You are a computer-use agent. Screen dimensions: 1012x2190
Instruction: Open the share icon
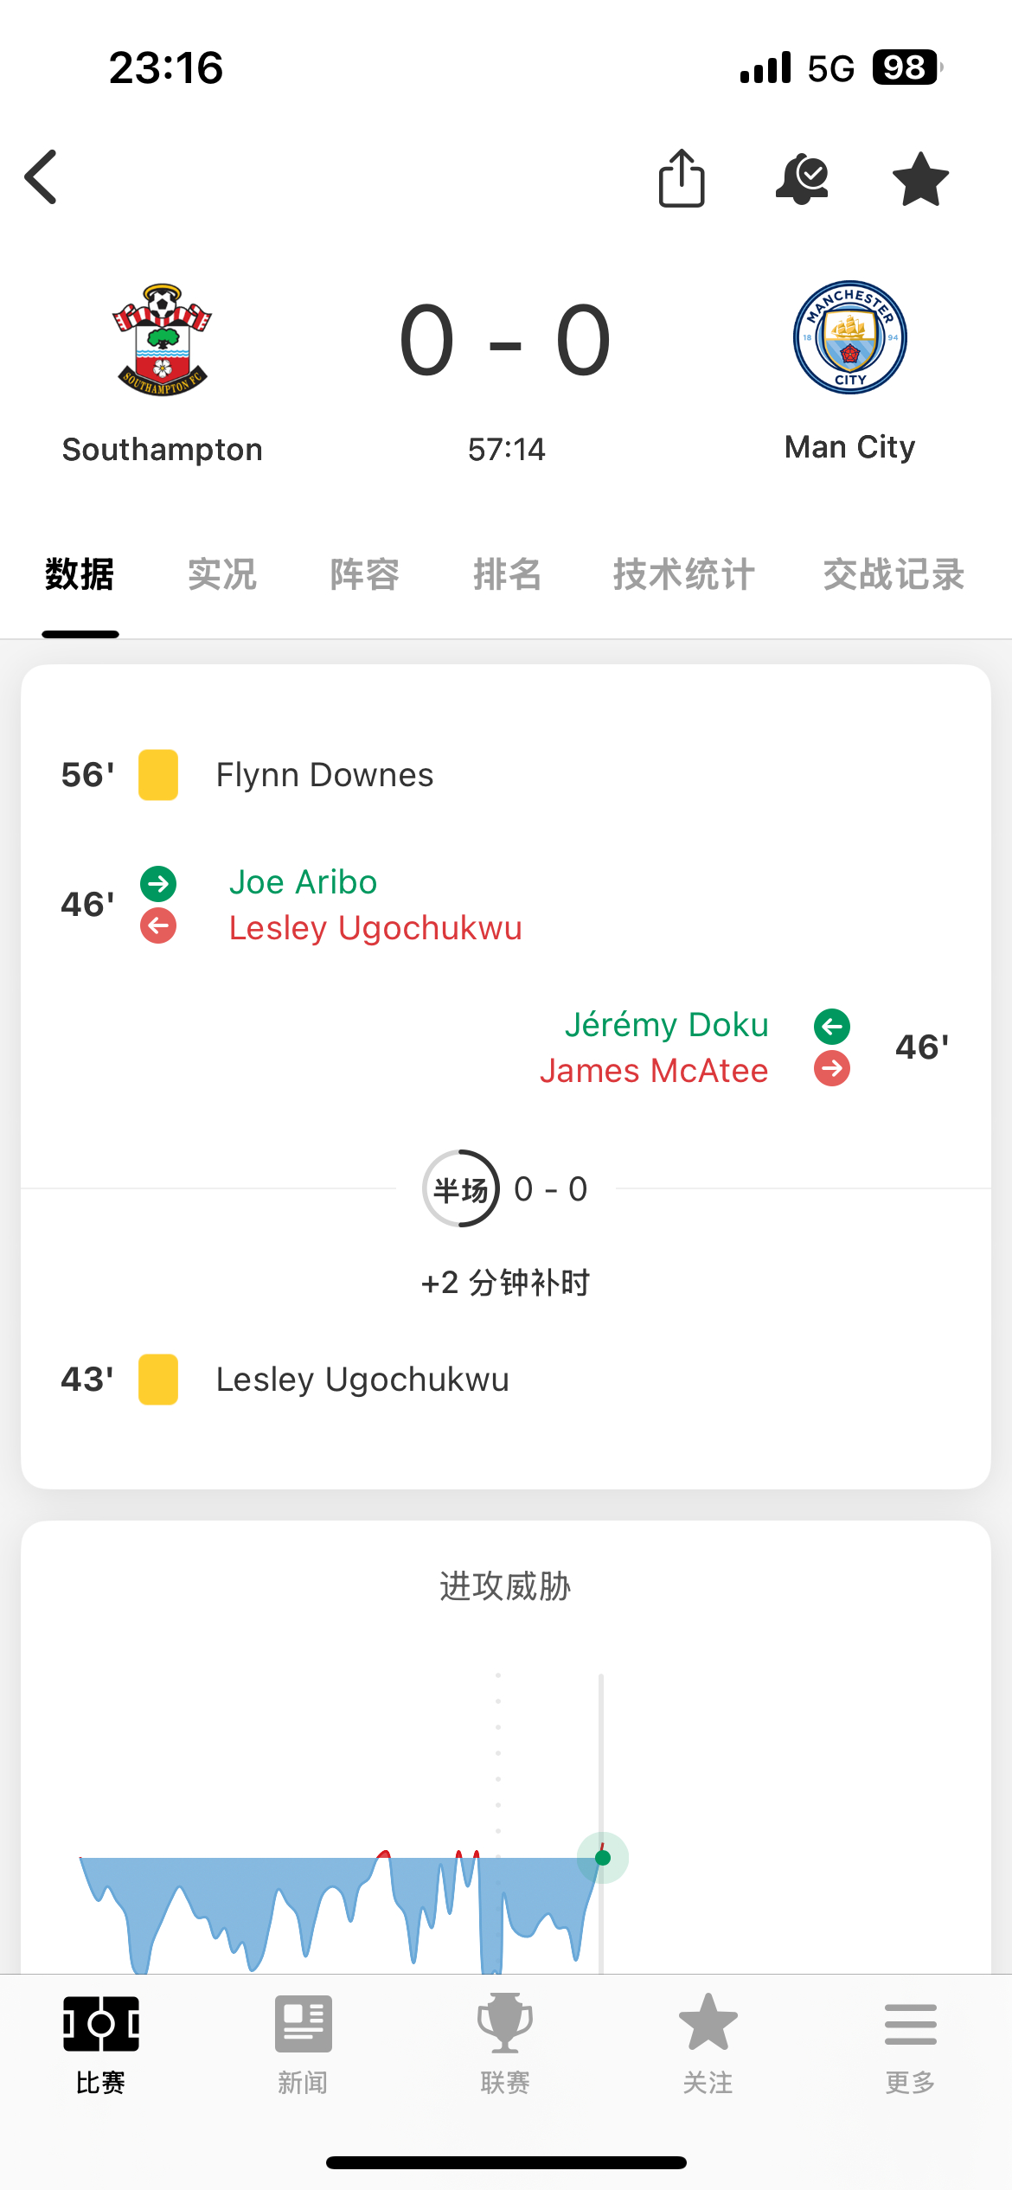(x=682, y=177)
